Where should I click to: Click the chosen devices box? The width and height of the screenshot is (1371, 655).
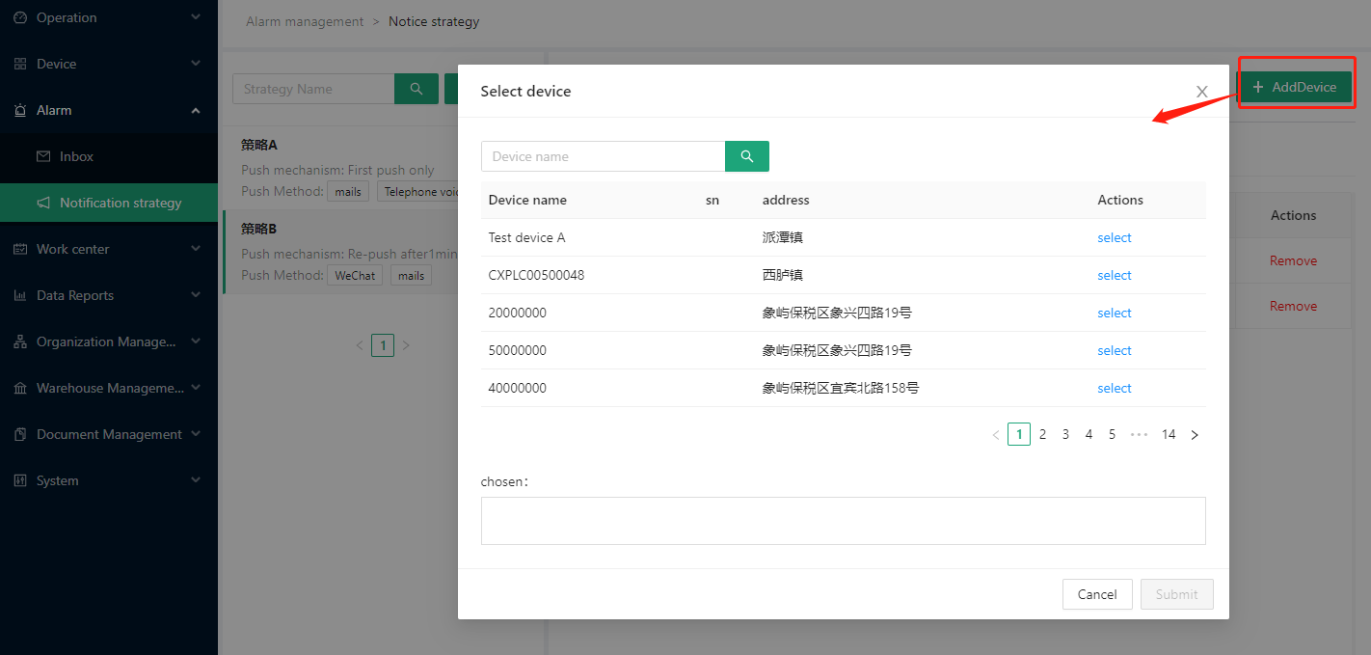(843, 521)
